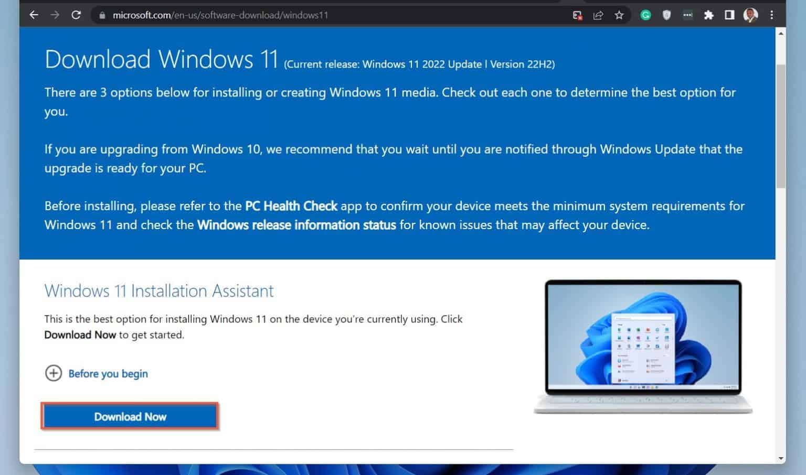Open the three-dot Chrome menu
The width and height of the screenshot is (806, 475).
(772, 15)
